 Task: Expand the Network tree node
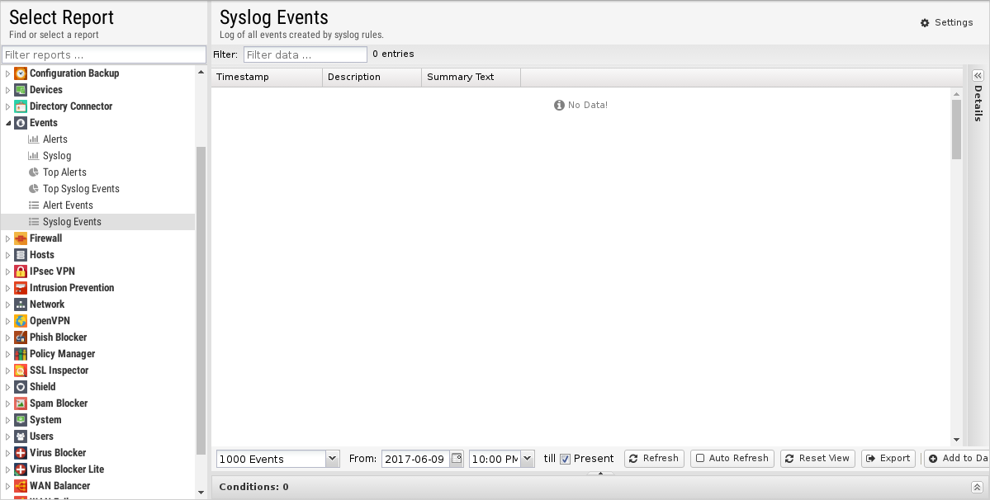click(8, 304)
